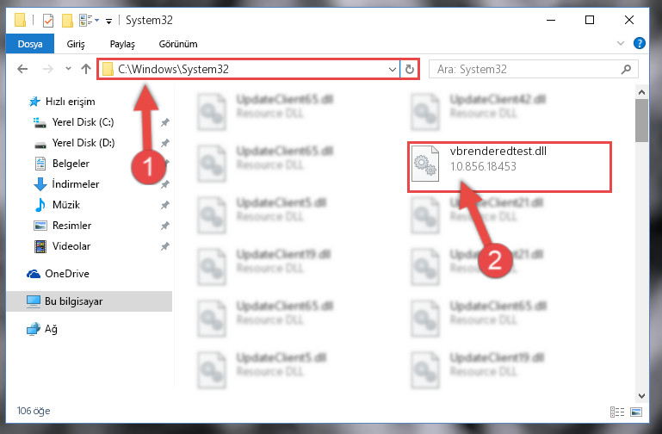Viewport: 662px width, 434px height.
Task: Refresh the System32 folder view
Action: (410, 69)
